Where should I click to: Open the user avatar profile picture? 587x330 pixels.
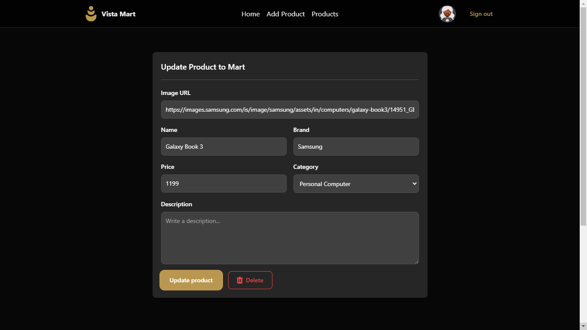tap(447, 14)
